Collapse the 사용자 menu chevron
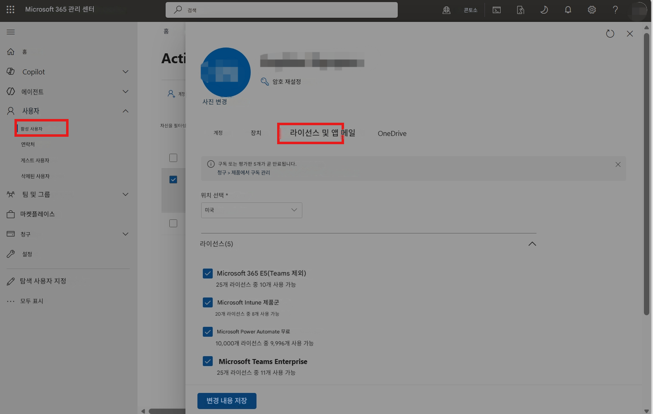This screenshot has height=414, width=653. 126,111
